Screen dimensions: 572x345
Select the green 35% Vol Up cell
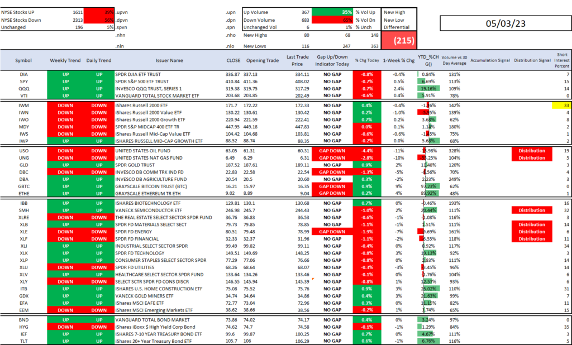tap(332, 12)
